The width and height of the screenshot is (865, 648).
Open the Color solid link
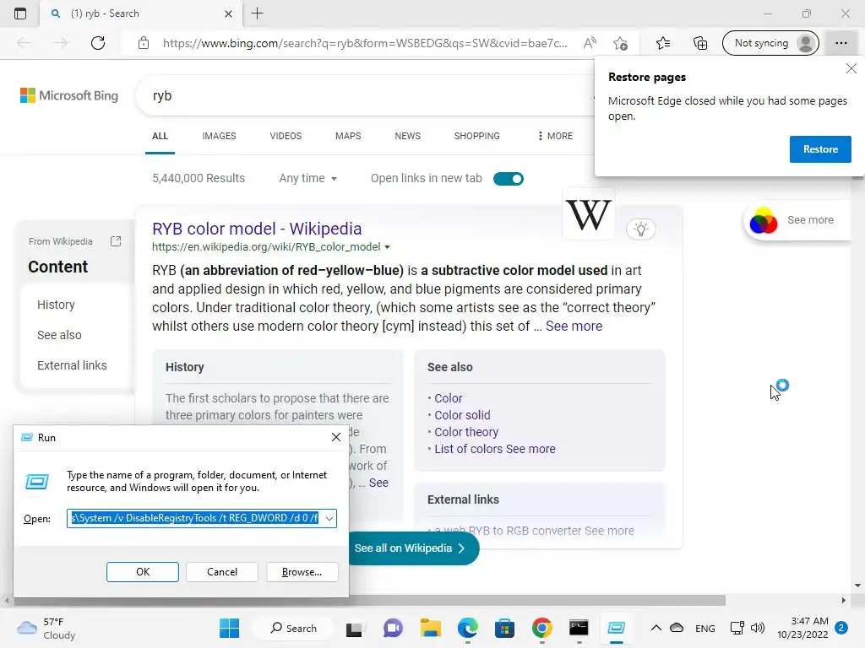pyautogui.click(x=462, y=415)
